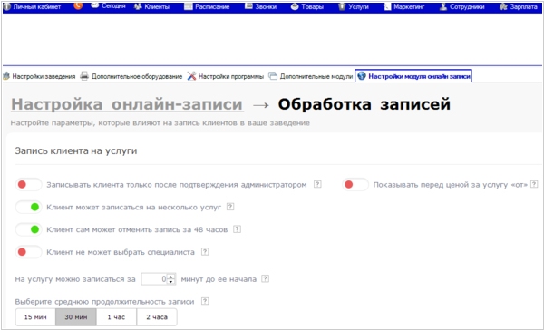The image size is (544, 330).
Task: Open the Звонки menu item
Action: tap(261, 6)
